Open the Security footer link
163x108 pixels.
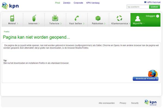[135, 103]
